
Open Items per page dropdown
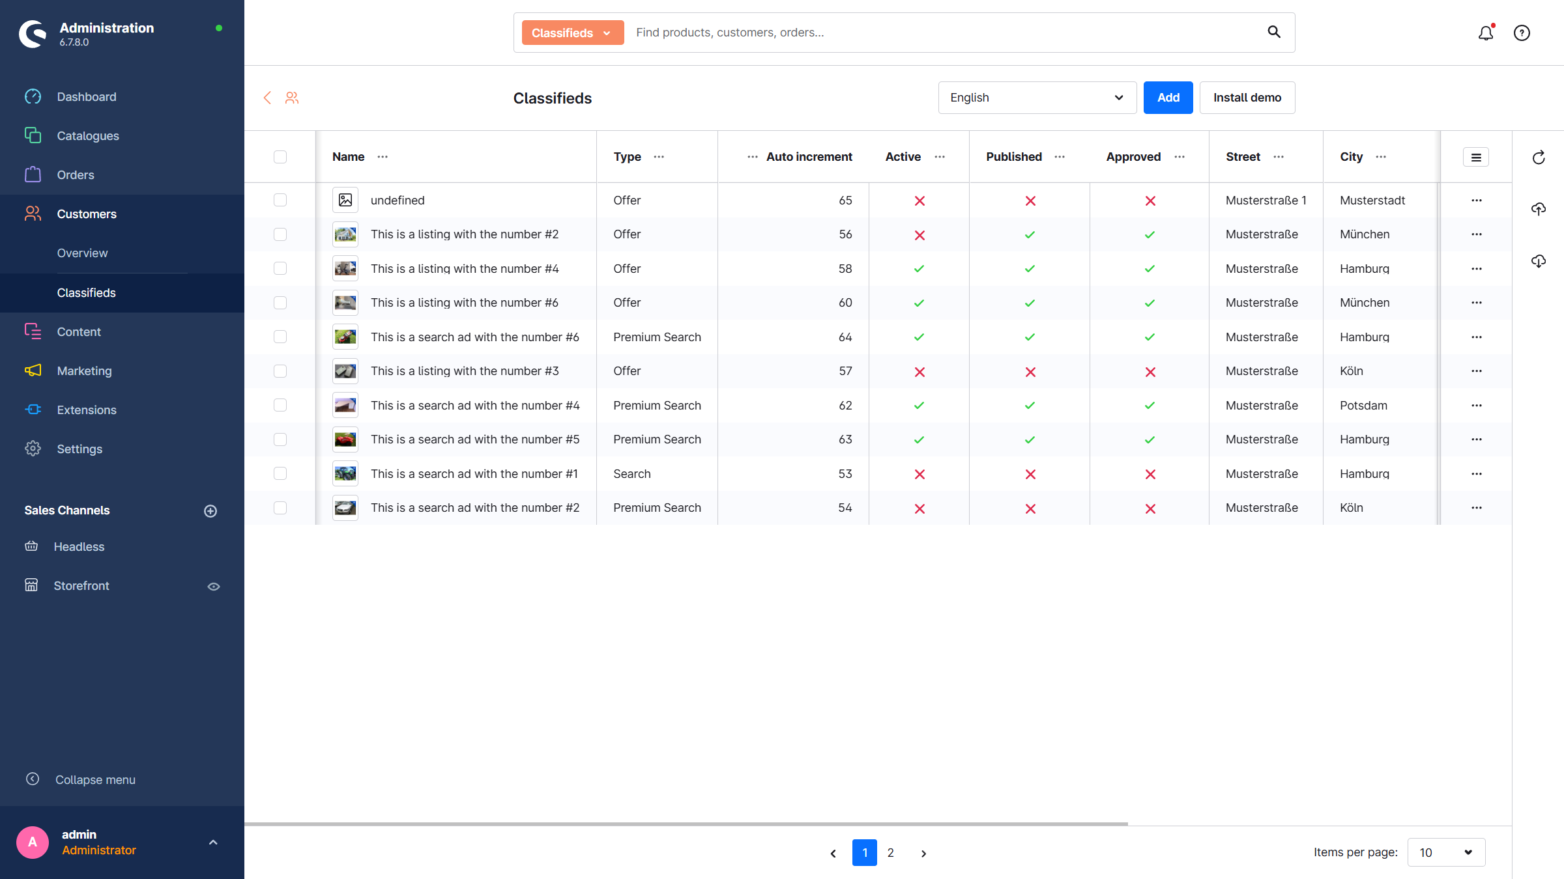pos(1446,852)
